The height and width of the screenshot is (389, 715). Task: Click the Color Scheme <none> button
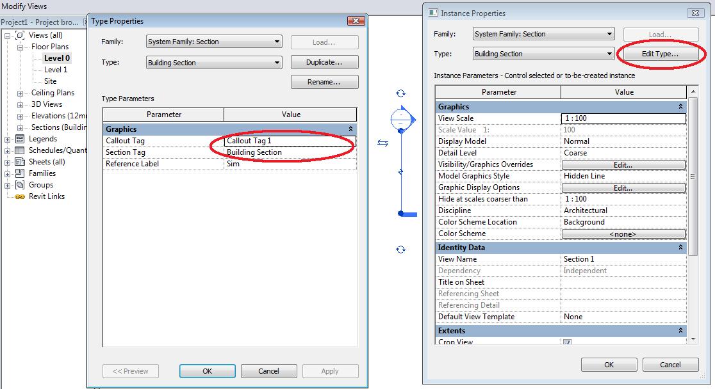point(623,234)
